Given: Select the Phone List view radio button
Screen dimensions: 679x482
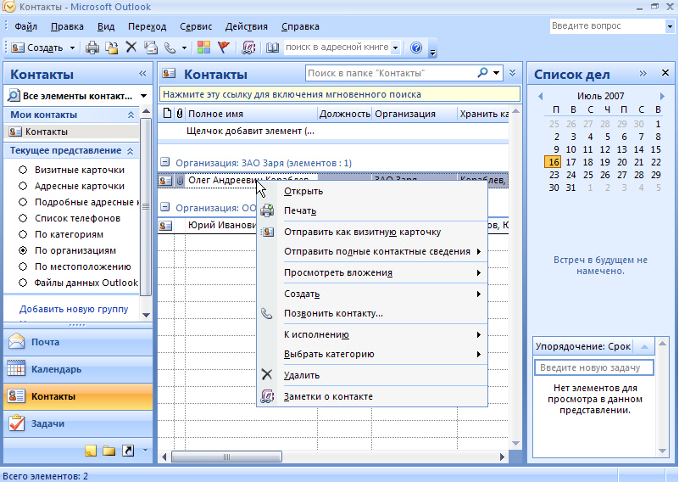Looking at the screenshot, I should point(23,218).
